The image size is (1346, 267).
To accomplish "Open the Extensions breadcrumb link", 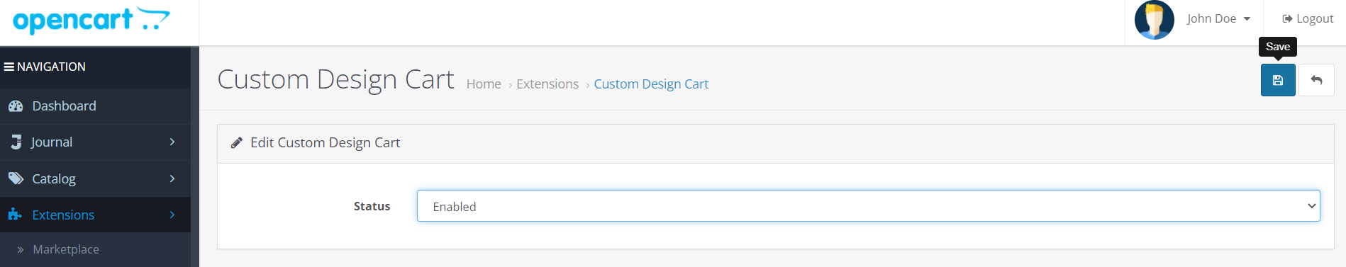I will (547, 84).
